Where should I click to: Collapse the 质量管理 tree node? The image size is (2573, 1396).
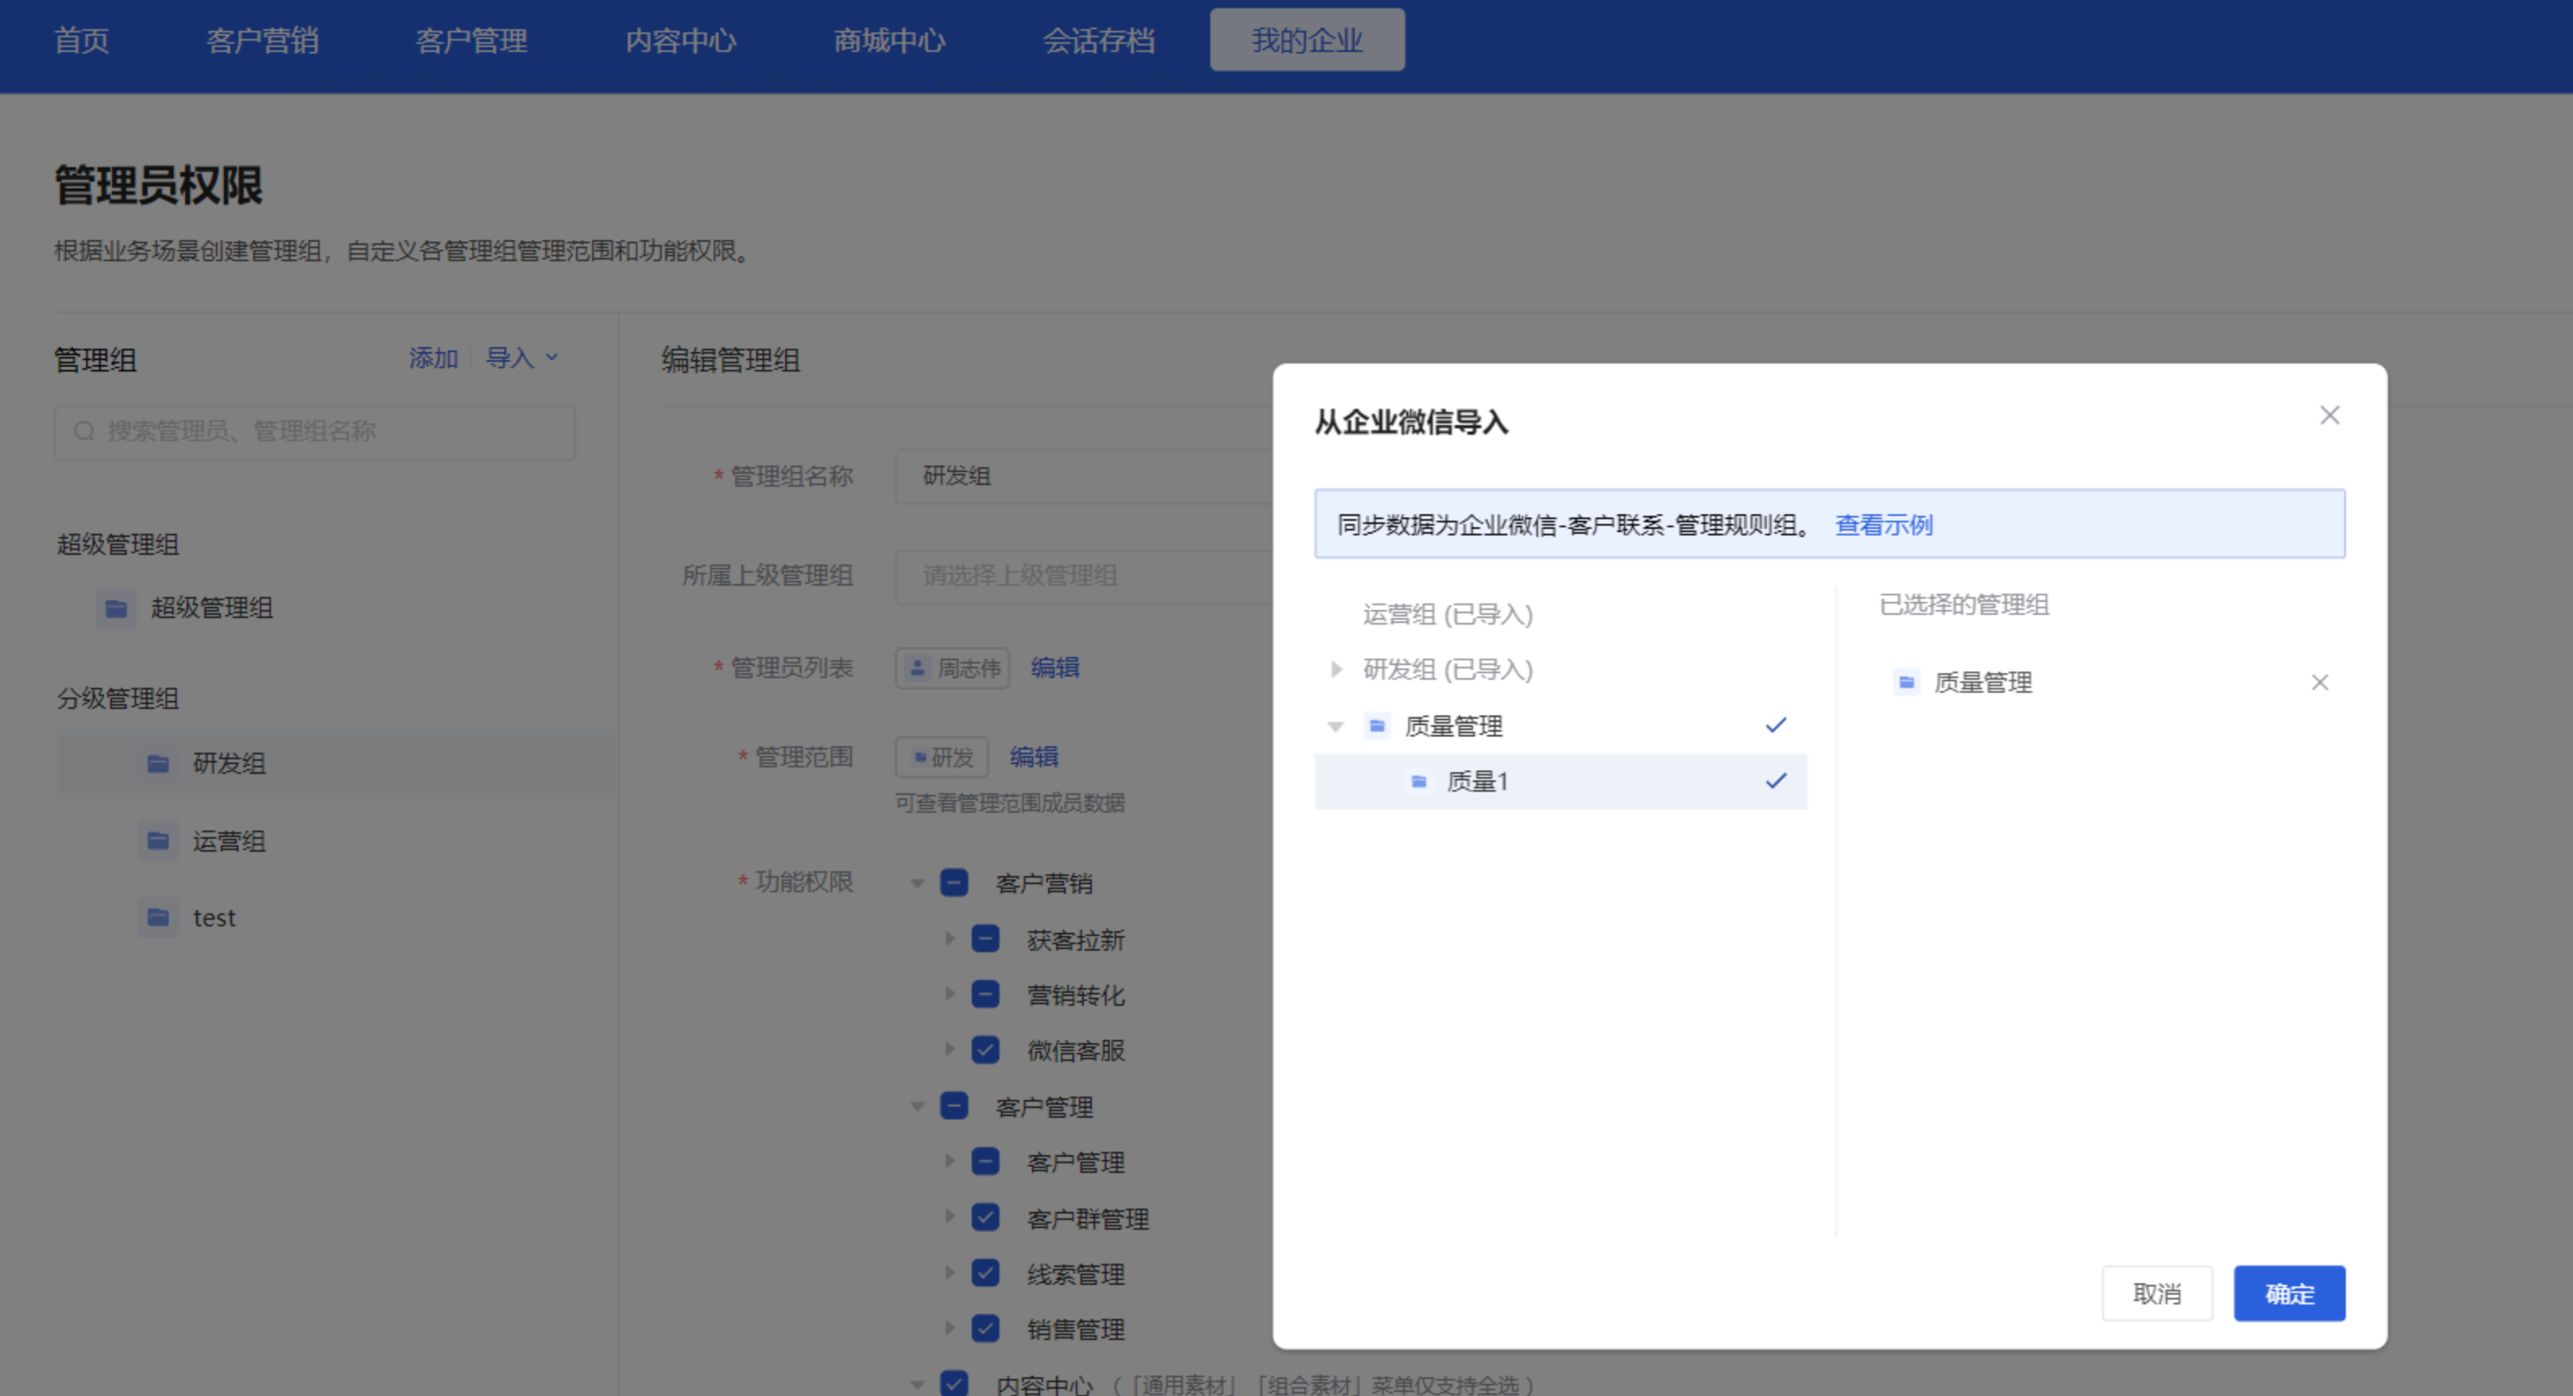[x=1335, y=727]
